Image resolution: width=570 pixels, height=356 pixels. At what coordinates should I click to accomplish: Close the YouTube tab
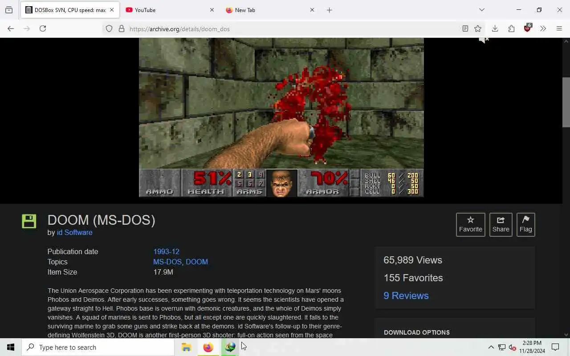212,10
